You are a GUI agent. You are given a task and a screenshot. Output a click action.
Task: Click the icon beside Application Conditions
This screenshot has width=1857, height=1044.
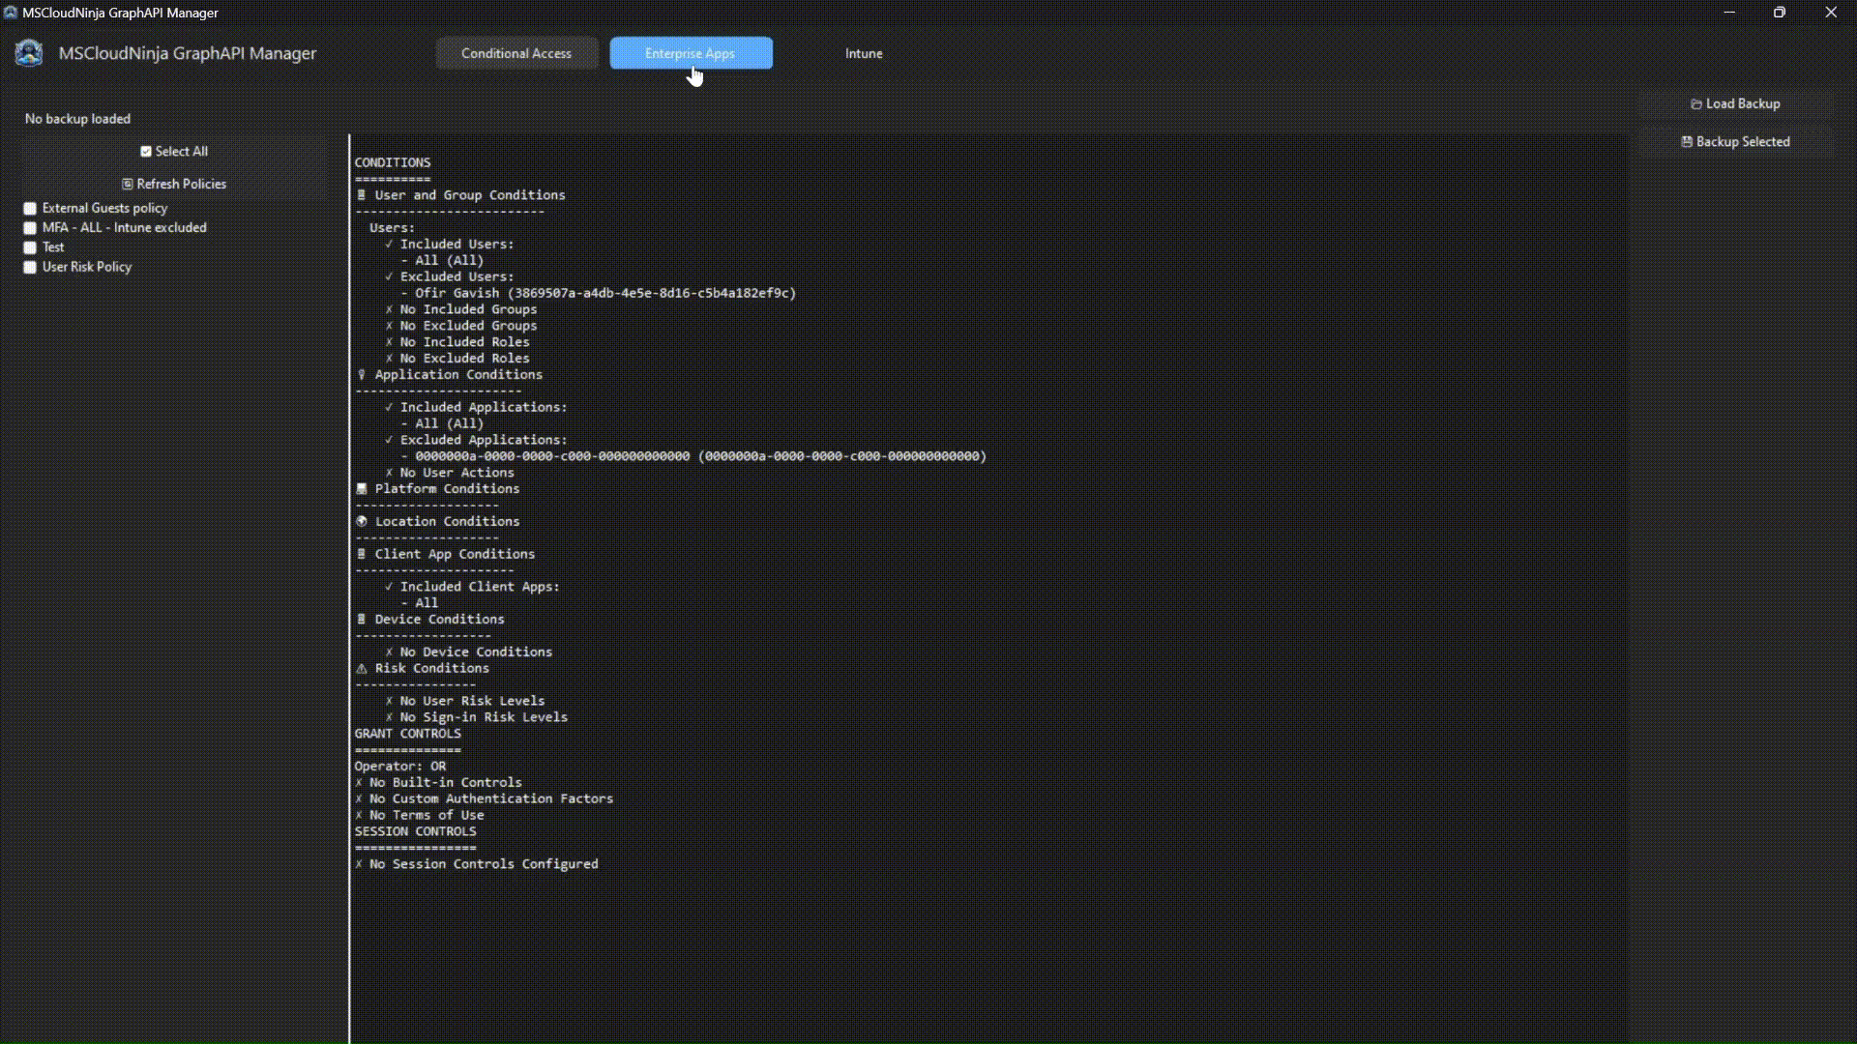coord(362,374)
